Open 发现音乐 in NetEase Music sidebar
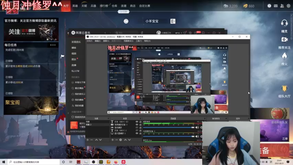The height and width of the screenshot is (165, 293). point(76,42)
